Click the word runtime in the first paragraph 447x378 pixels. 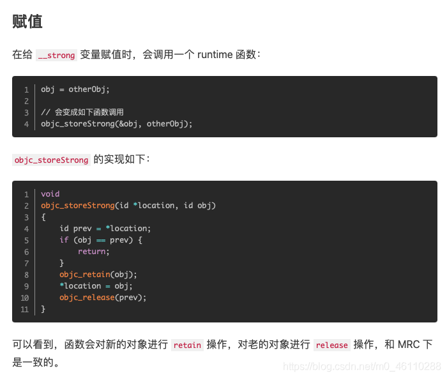coord(215,54)
